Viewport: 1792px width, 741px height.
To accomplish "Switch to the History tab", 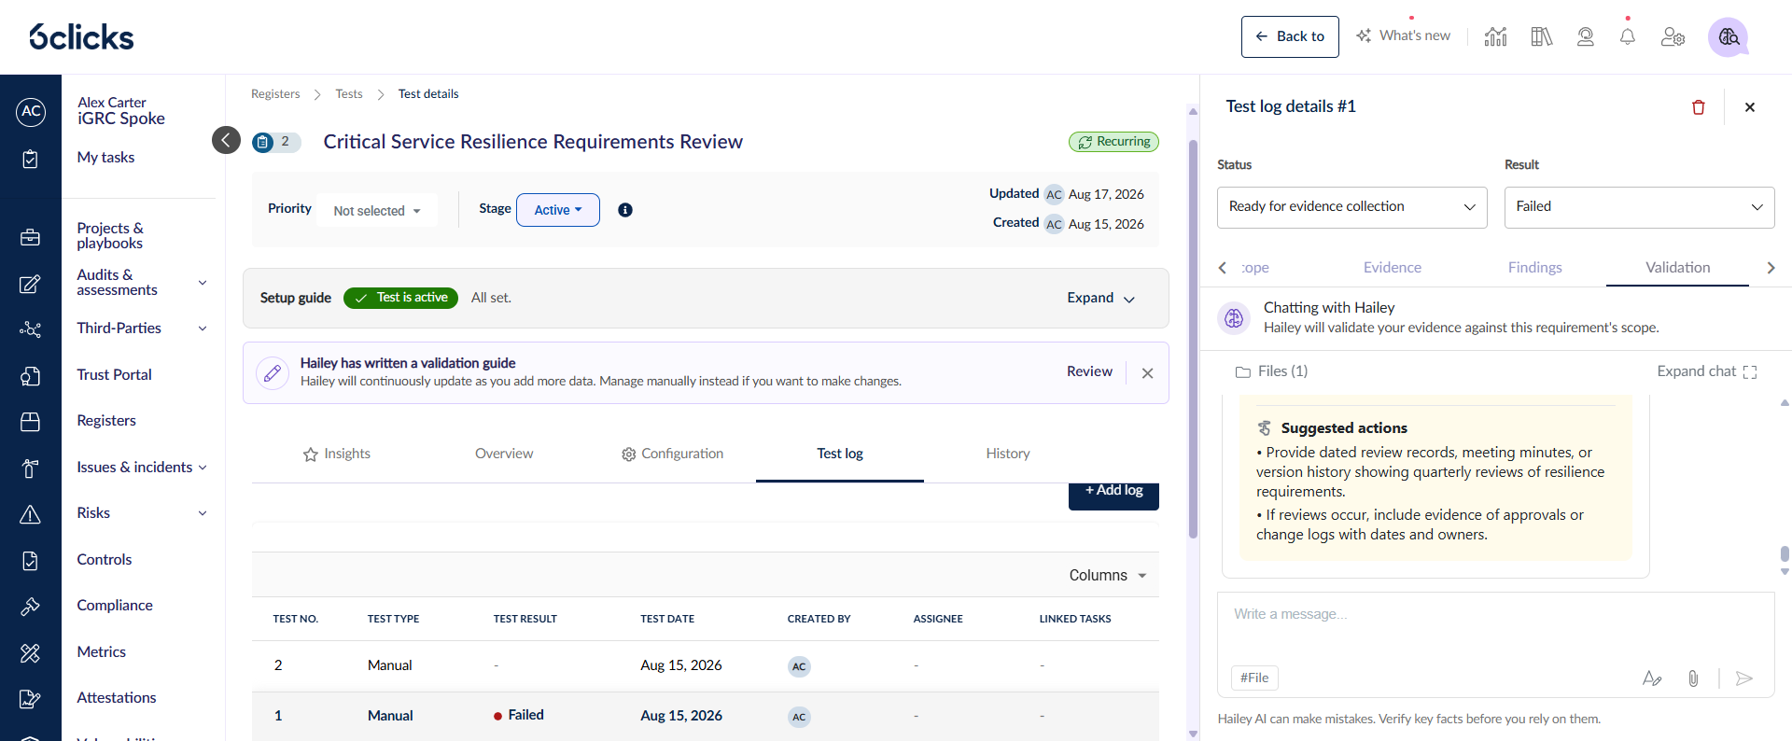I will [x=1008, y=454].
